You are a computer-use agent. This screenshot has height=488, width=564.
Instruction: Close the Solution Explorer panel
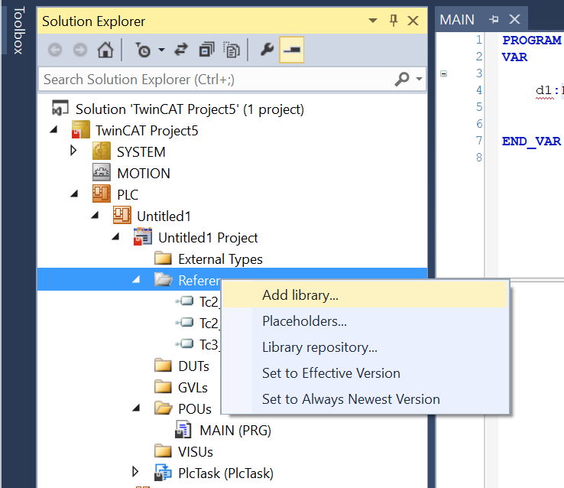tap(413, 21)
